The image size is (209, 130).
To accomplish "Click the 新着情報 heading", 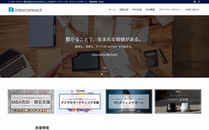I will click(x=42, y=128).
